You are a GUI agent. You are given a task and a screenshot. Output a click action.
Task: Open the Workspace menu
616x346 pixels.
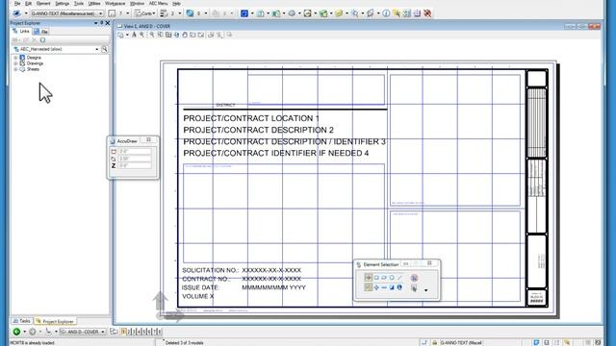coord(115,3)
